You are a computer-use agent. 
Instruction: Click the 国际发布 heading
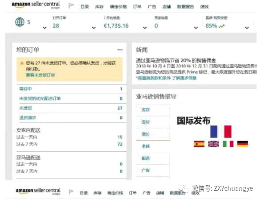tap(194, 121)
